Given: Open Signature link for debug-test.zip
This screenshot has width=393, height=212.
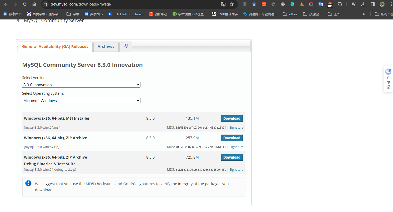Looking at the screenshot, I should coord(236,170).
